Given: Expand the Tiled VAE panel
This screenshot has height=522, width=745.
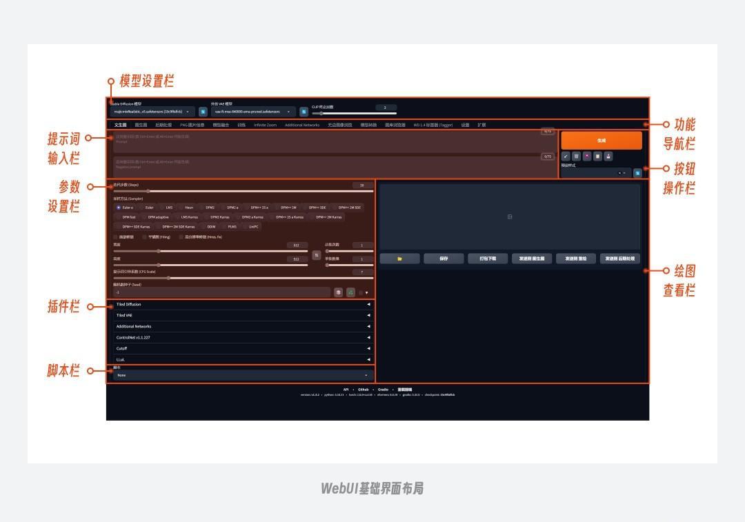Looking at the screenshot, I should [242, 315].
